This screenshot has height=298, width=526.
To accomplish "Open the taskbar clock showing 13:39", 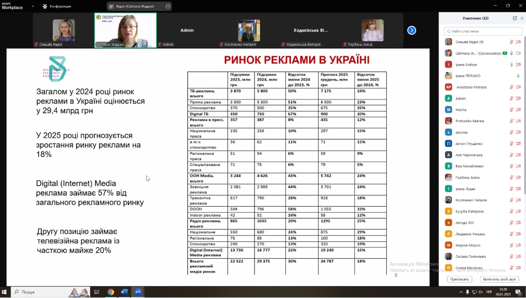I will pyautogui.click(x=503, y=292).
